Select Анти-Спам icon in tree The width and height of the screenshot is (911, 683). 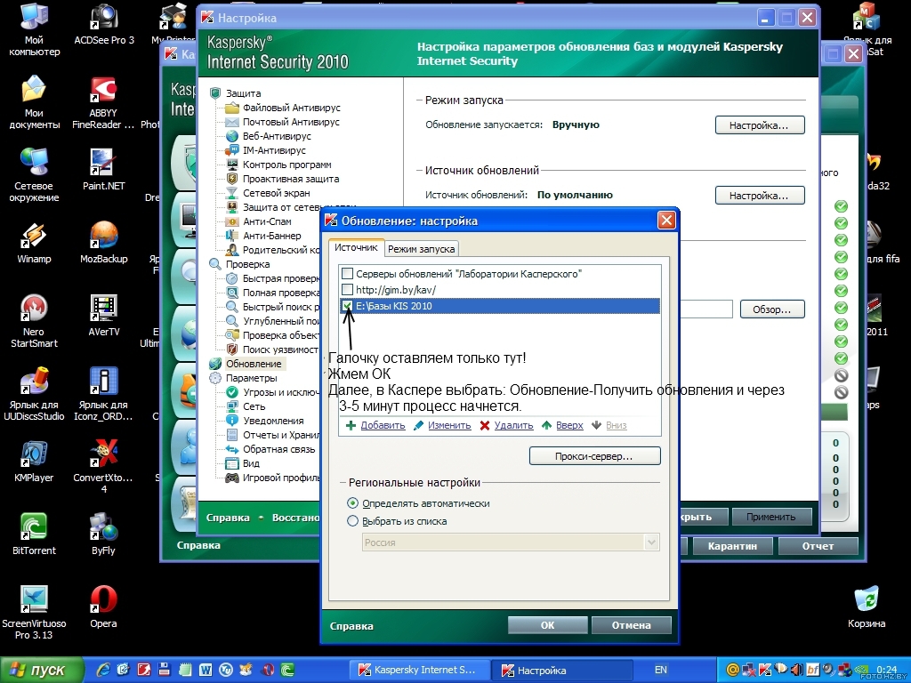click(x=232, y=221)
